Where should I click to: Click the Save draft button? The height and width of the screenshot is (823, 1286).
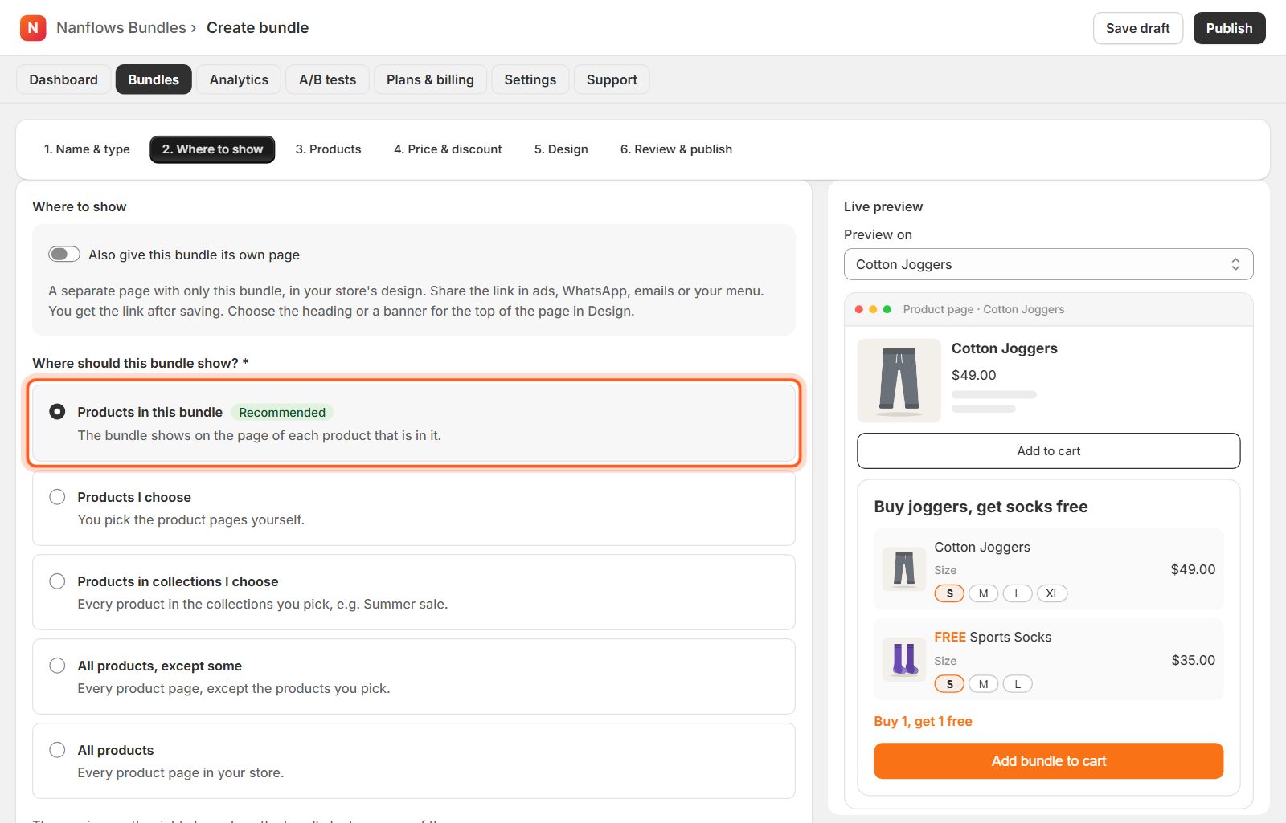point(1138,28)
